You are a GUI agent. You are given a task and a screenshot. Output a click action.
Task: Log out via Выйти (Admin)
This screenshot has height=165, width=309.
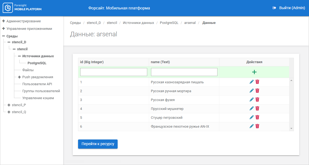(289, 8)
